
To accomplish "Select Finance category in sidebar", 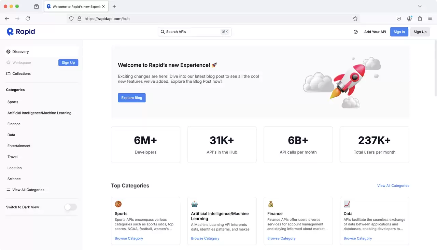I will (x=14, y=124).
